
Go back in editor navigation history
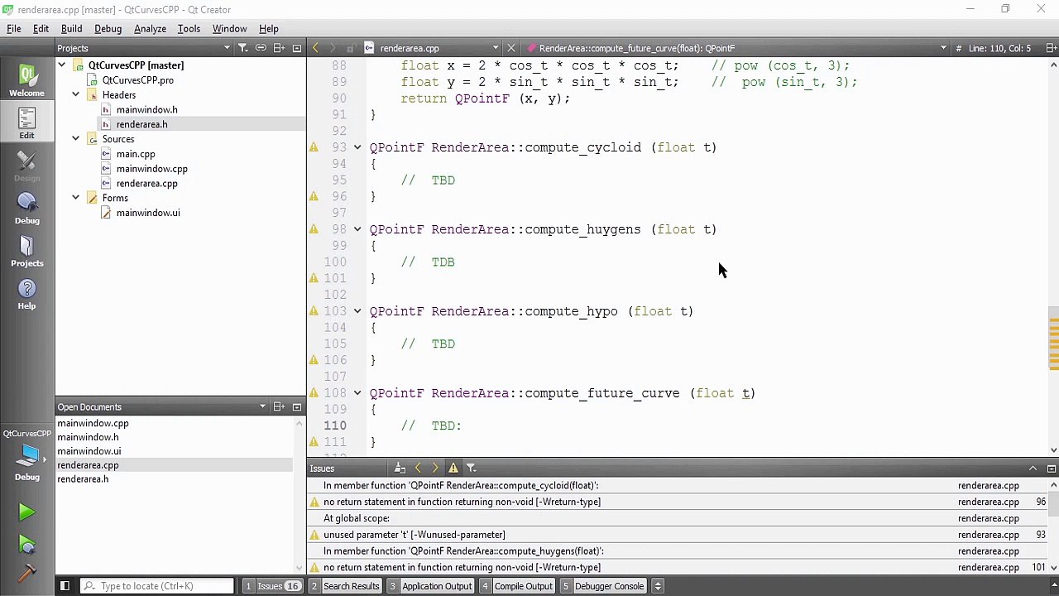click(315, 48)
